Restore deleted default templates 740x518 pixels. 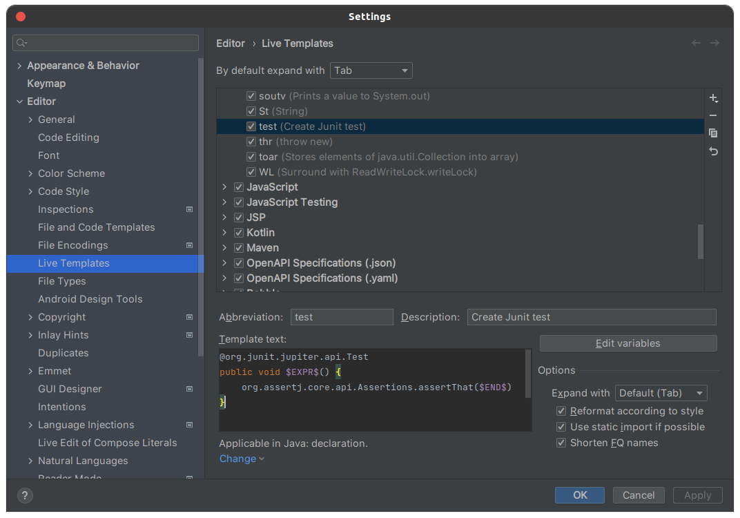click(713, 151)
